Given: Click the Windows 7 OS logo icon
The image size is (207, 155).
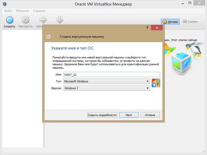Looking at the screenshot, I should pyautogui.click(x=156, y=83).
